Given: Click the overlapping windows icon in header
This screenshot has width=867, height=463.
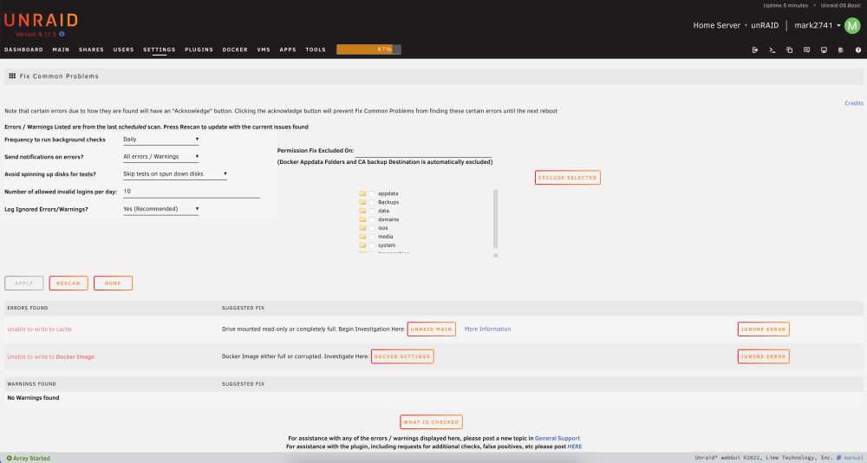Looking at the screenshot, I should tap(790, 49).
